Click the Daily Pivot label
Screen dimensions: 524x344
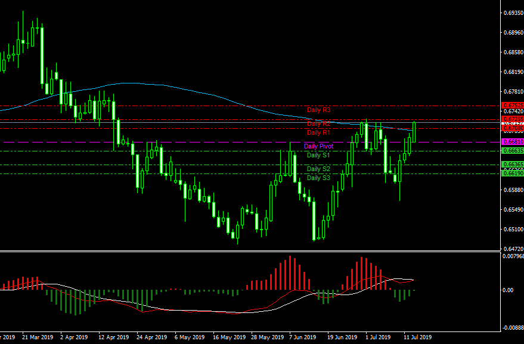pyautogui.click(x=318, y=146)
